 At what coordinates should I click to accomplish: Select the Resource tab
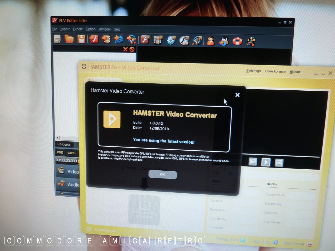[64, 144]
